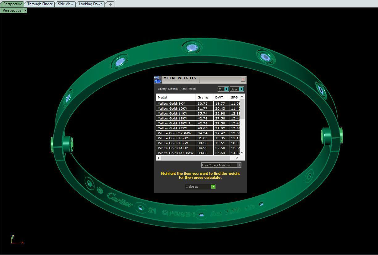Select the Yellow Gold:18KY row
378x255 pixels.
198,118
